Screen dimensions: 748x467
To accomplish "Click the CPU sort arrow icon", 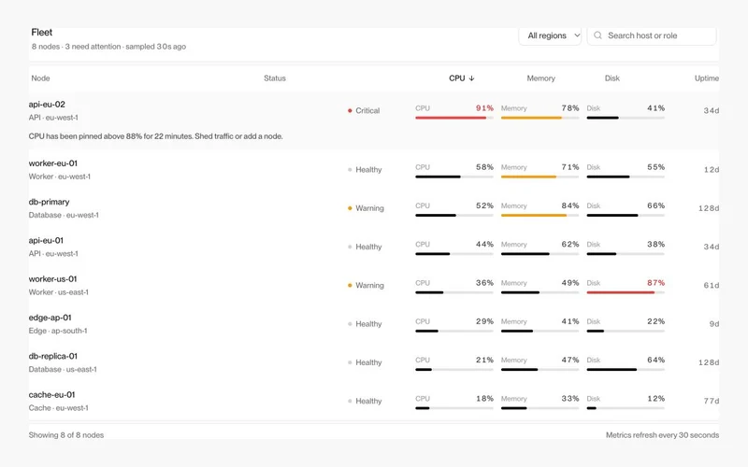I will [471, 78].
